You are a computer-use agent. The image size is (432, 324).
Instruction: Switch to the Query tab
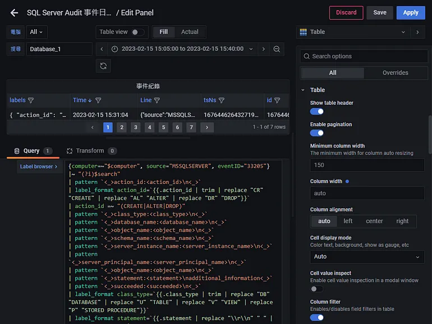(x=33, y=151)
